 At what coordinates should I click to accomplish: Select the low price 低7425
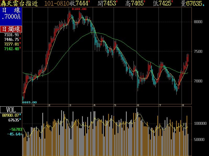[163, 3]
